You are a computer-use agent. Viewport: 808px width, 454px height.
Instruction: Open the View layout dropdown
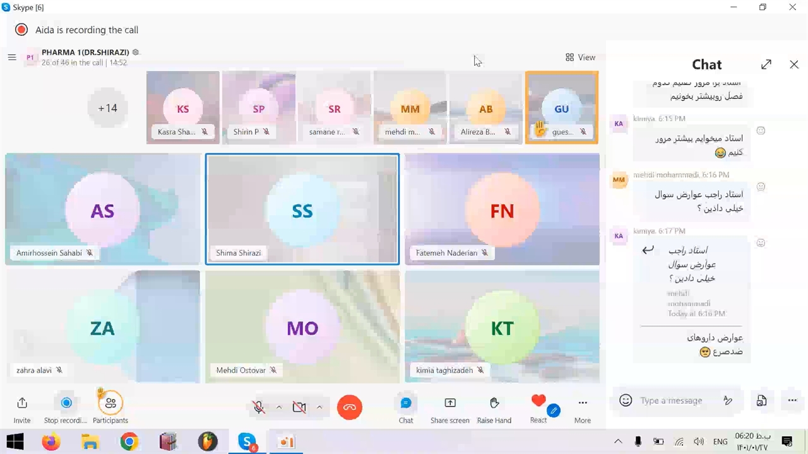(x=580, y=57)
